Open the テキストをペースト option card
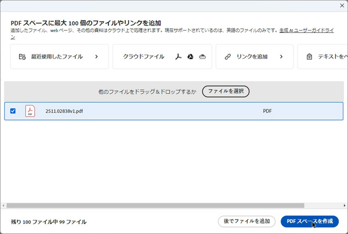 [322, 57]
